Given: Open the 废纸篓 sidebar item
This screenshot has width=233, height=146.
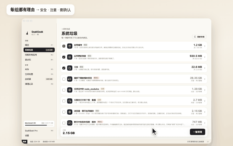Looking at the screenshot, I should [x=39, y=79].
